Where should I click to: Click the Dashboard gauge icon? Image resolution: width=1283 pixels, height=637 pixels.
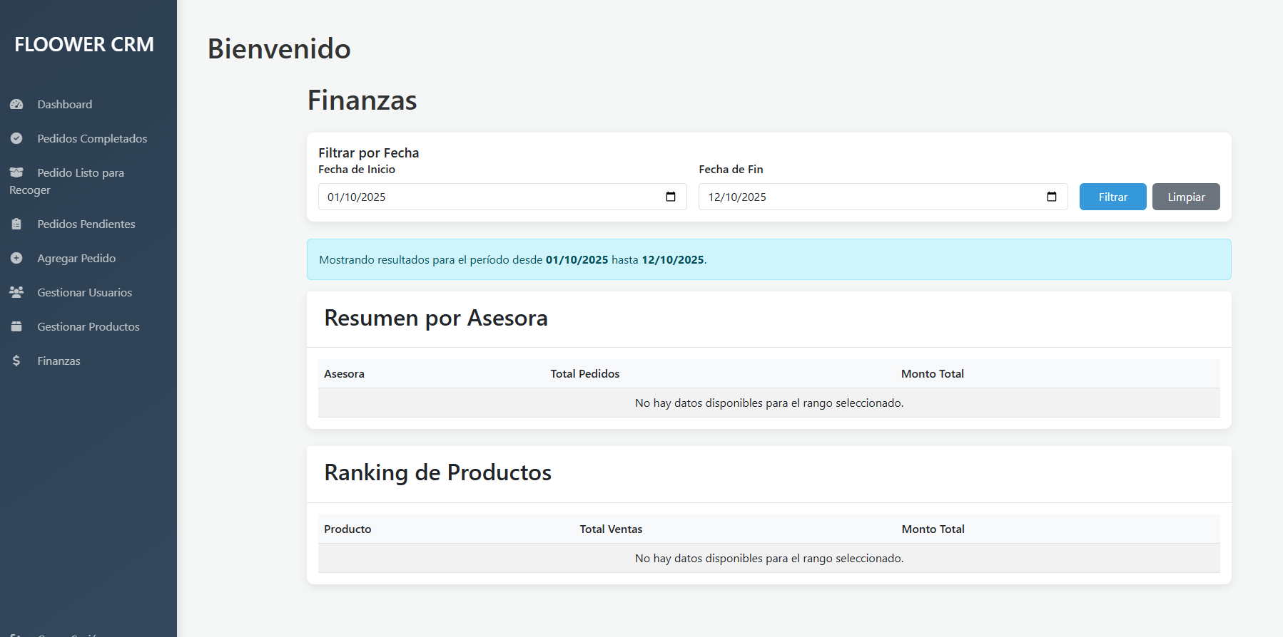(16, 104)
